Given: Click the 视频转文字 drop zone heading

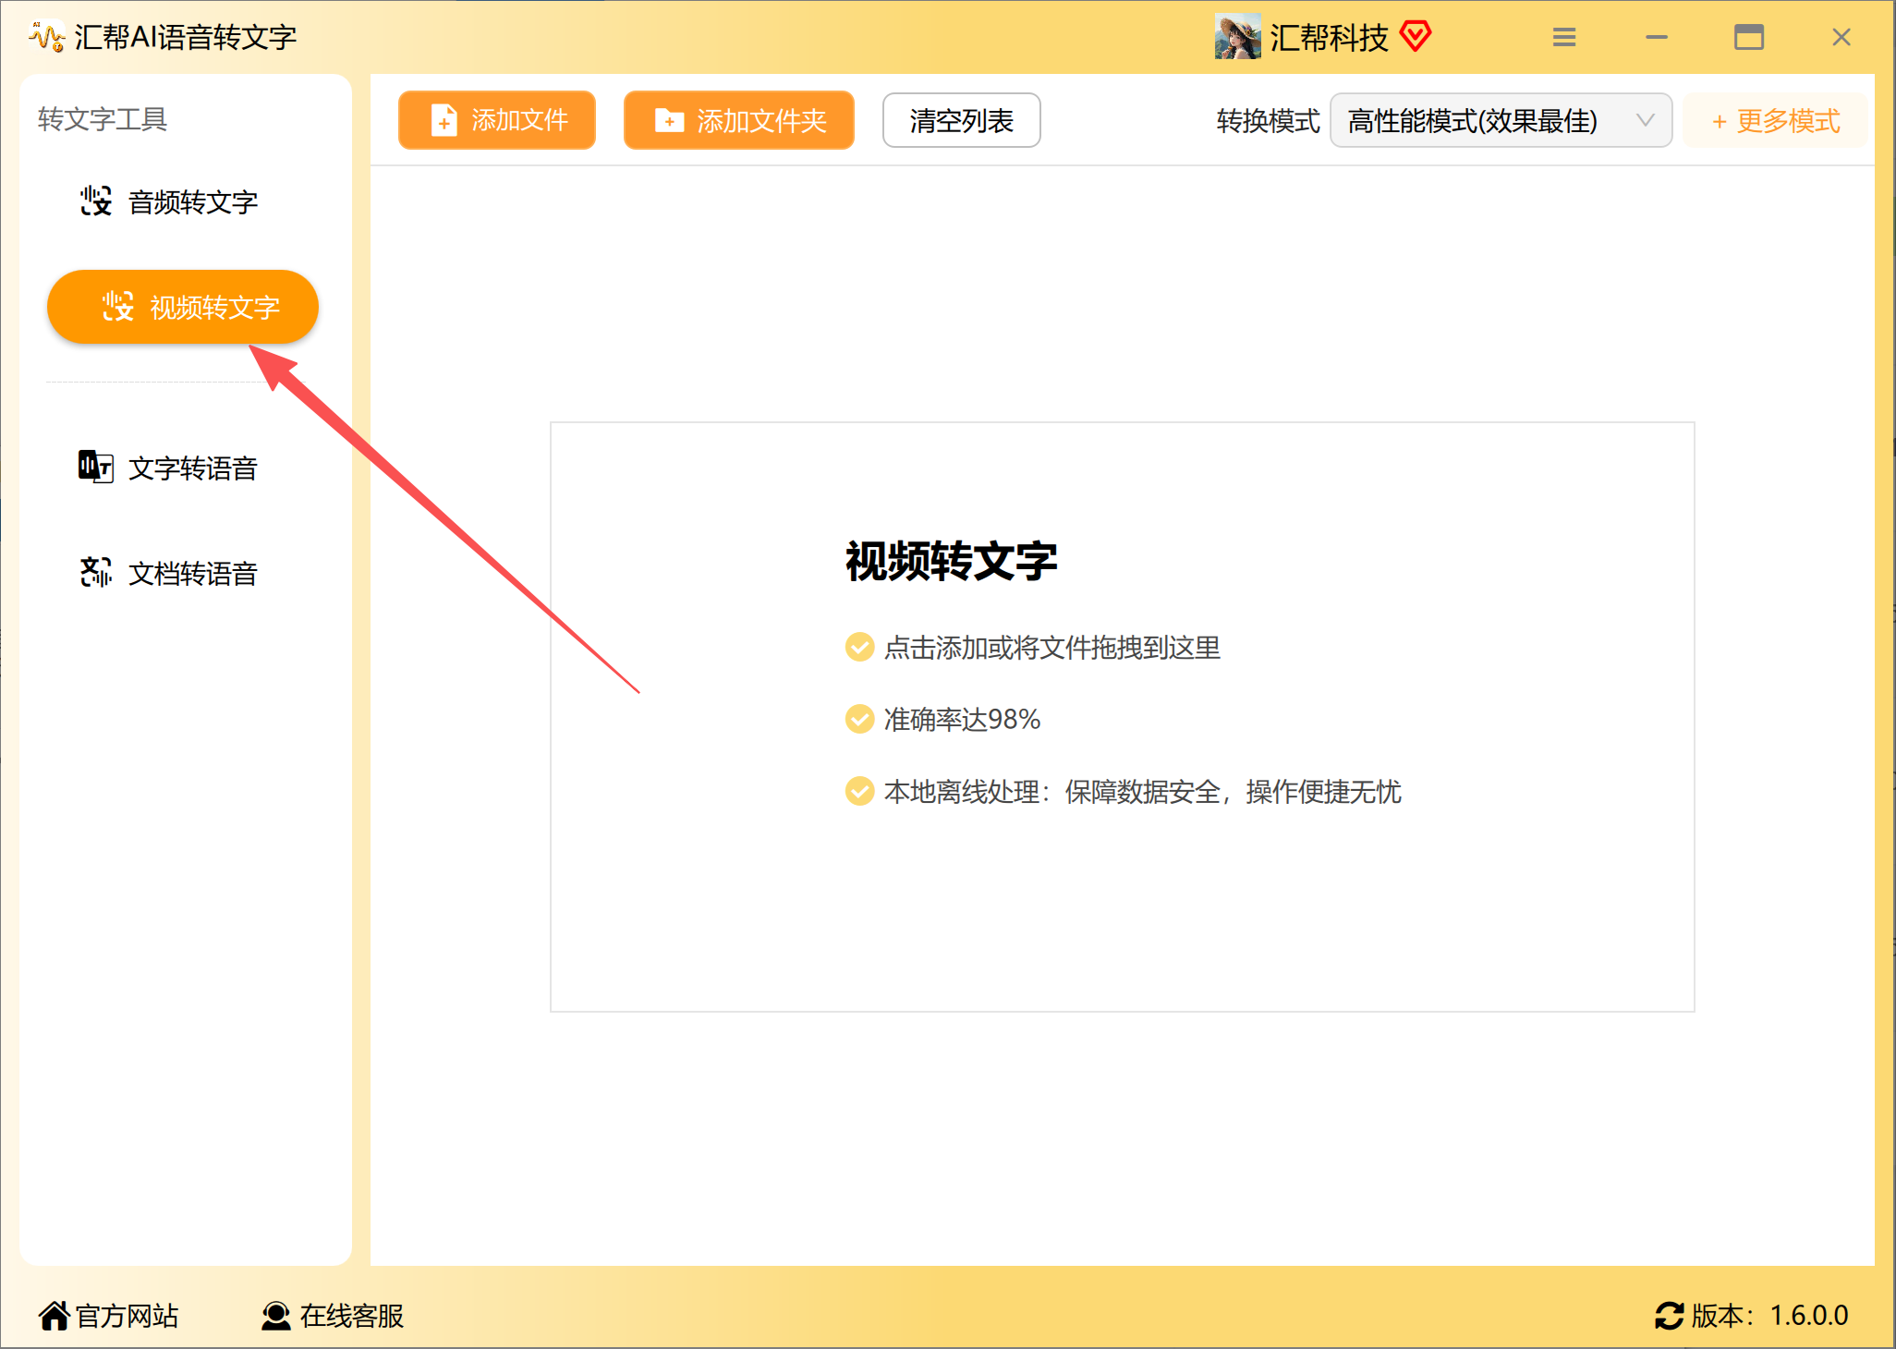Looking at the screenshot, I should (x=952, y=561).
